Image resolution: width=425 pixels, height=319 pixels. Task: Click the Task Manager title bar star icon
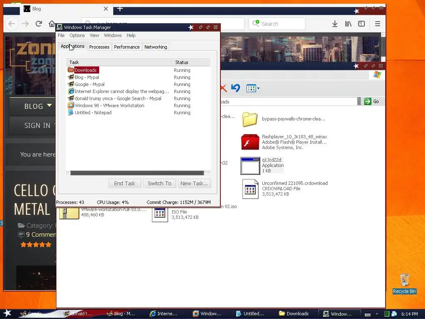(x=191, y=27)
